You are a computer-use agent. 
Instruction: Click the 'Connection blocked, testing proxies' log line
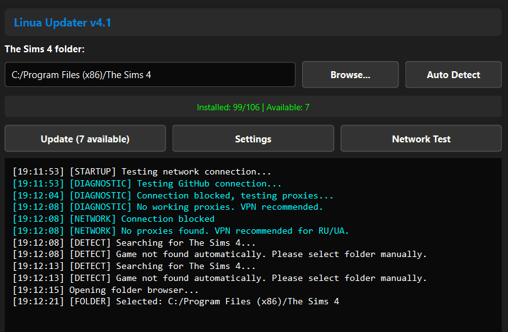[x=173, y=195]
